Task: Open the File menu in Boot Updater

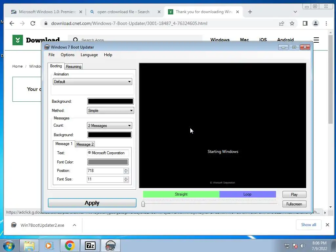Action: click(x=52, y=55)
